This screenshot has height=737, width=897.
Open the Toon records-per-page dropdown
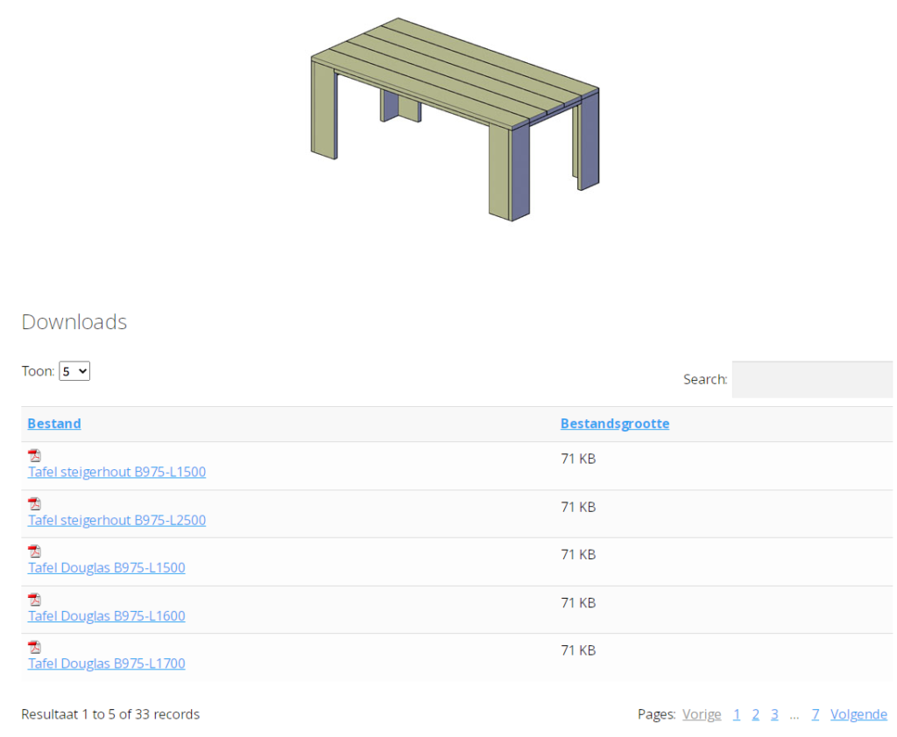tap(74, 370)
